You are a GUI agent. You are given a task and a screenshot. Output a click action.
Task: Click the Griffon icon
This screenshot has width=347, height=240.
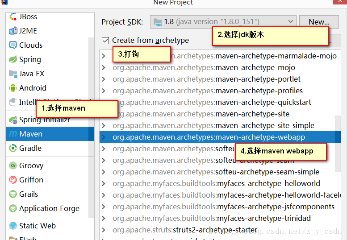coord(13,180)
